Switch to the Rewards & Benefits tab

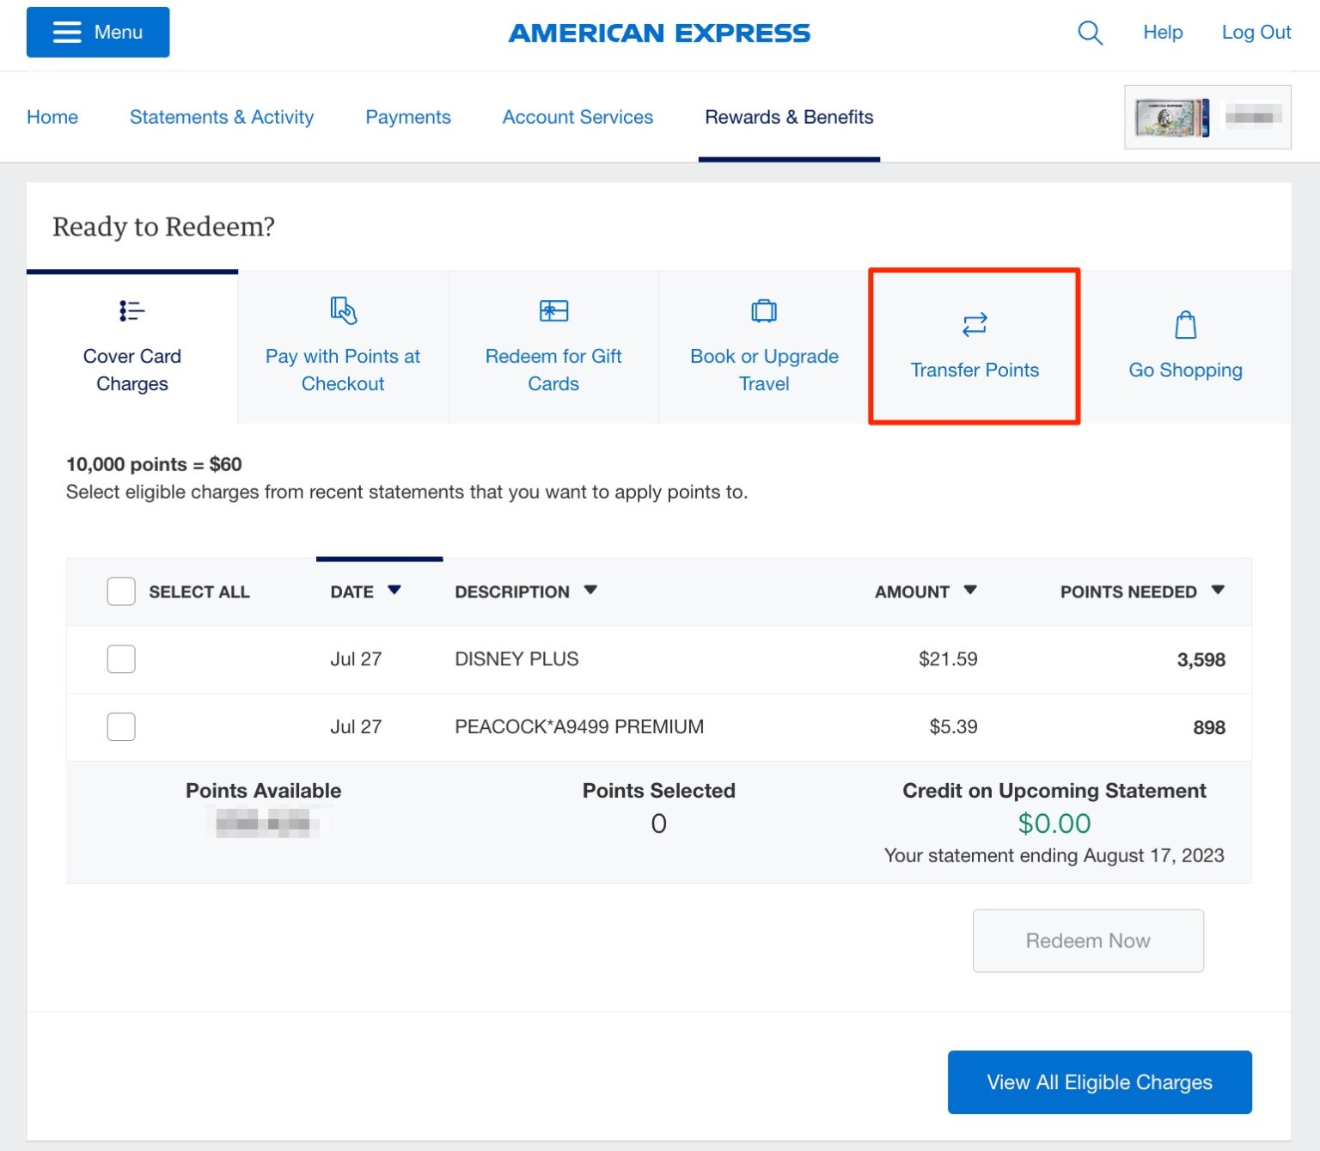pyautogui.click(x=789, y=117)
